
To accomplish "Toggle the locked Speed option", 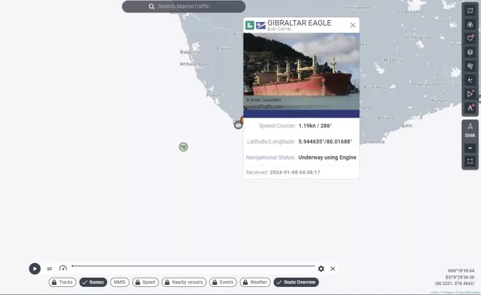I will (x=146, y=282).
